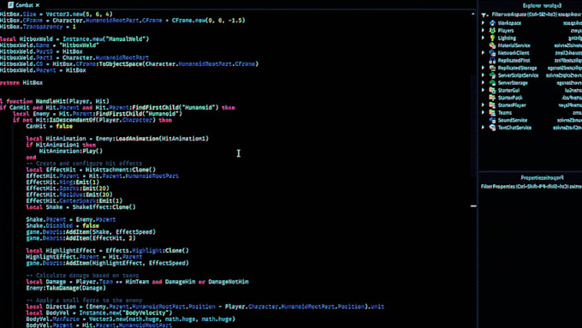Viewport: 582px width, 328px height.
Task: Select the ReplicatedFirst label in Explorer
Action: click(x=514, y=60)
